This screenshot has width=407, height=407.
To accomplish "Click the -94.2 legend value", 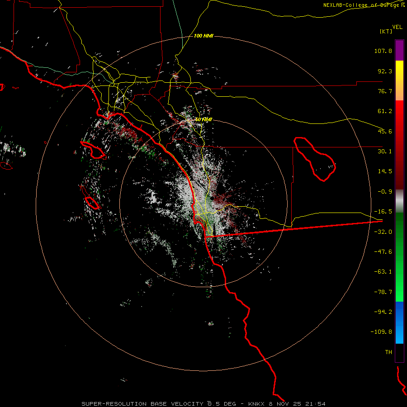I will click(383, 312).
